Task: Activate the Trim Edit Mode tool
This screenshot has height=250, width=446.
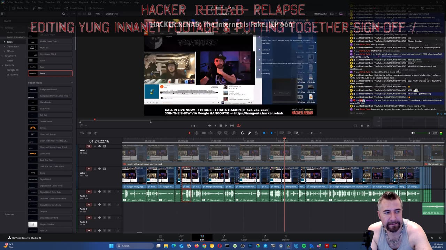Action: click(x=197, y=133)
